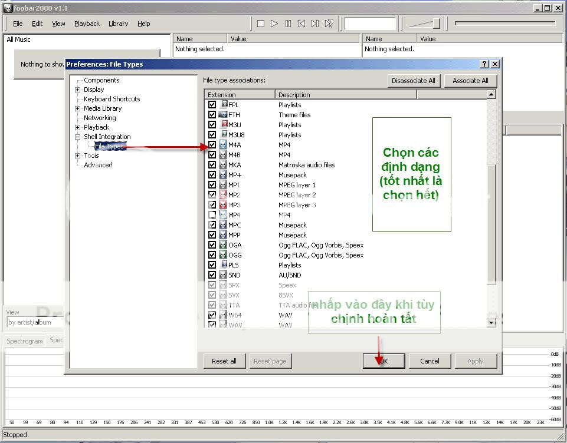Click the SND file type icon
This screenshot has height=443, width=567.
coord(223,275)
